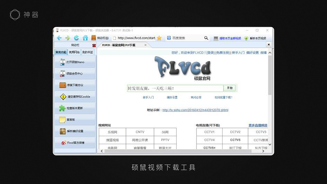Click 偏好设置 link in top bar
The width and height of the screenshot is (327, 184).
(252, 53)
